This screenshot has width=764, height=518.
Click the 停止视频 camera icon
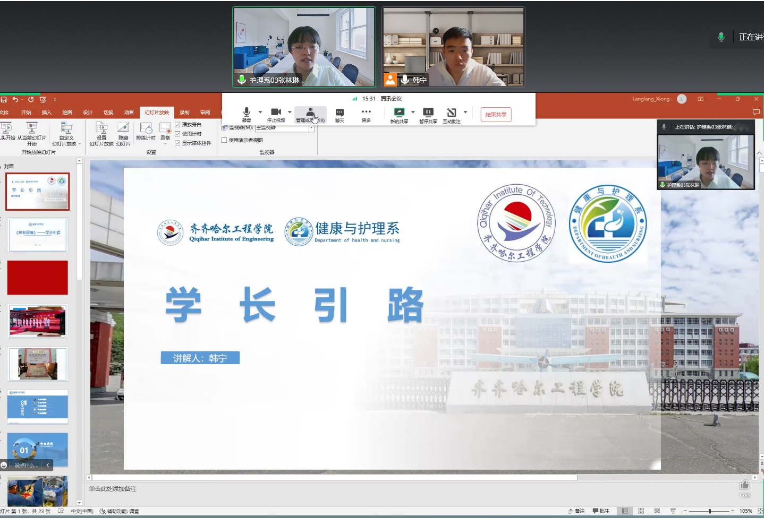pyautogui.click(x=276, y=114)
